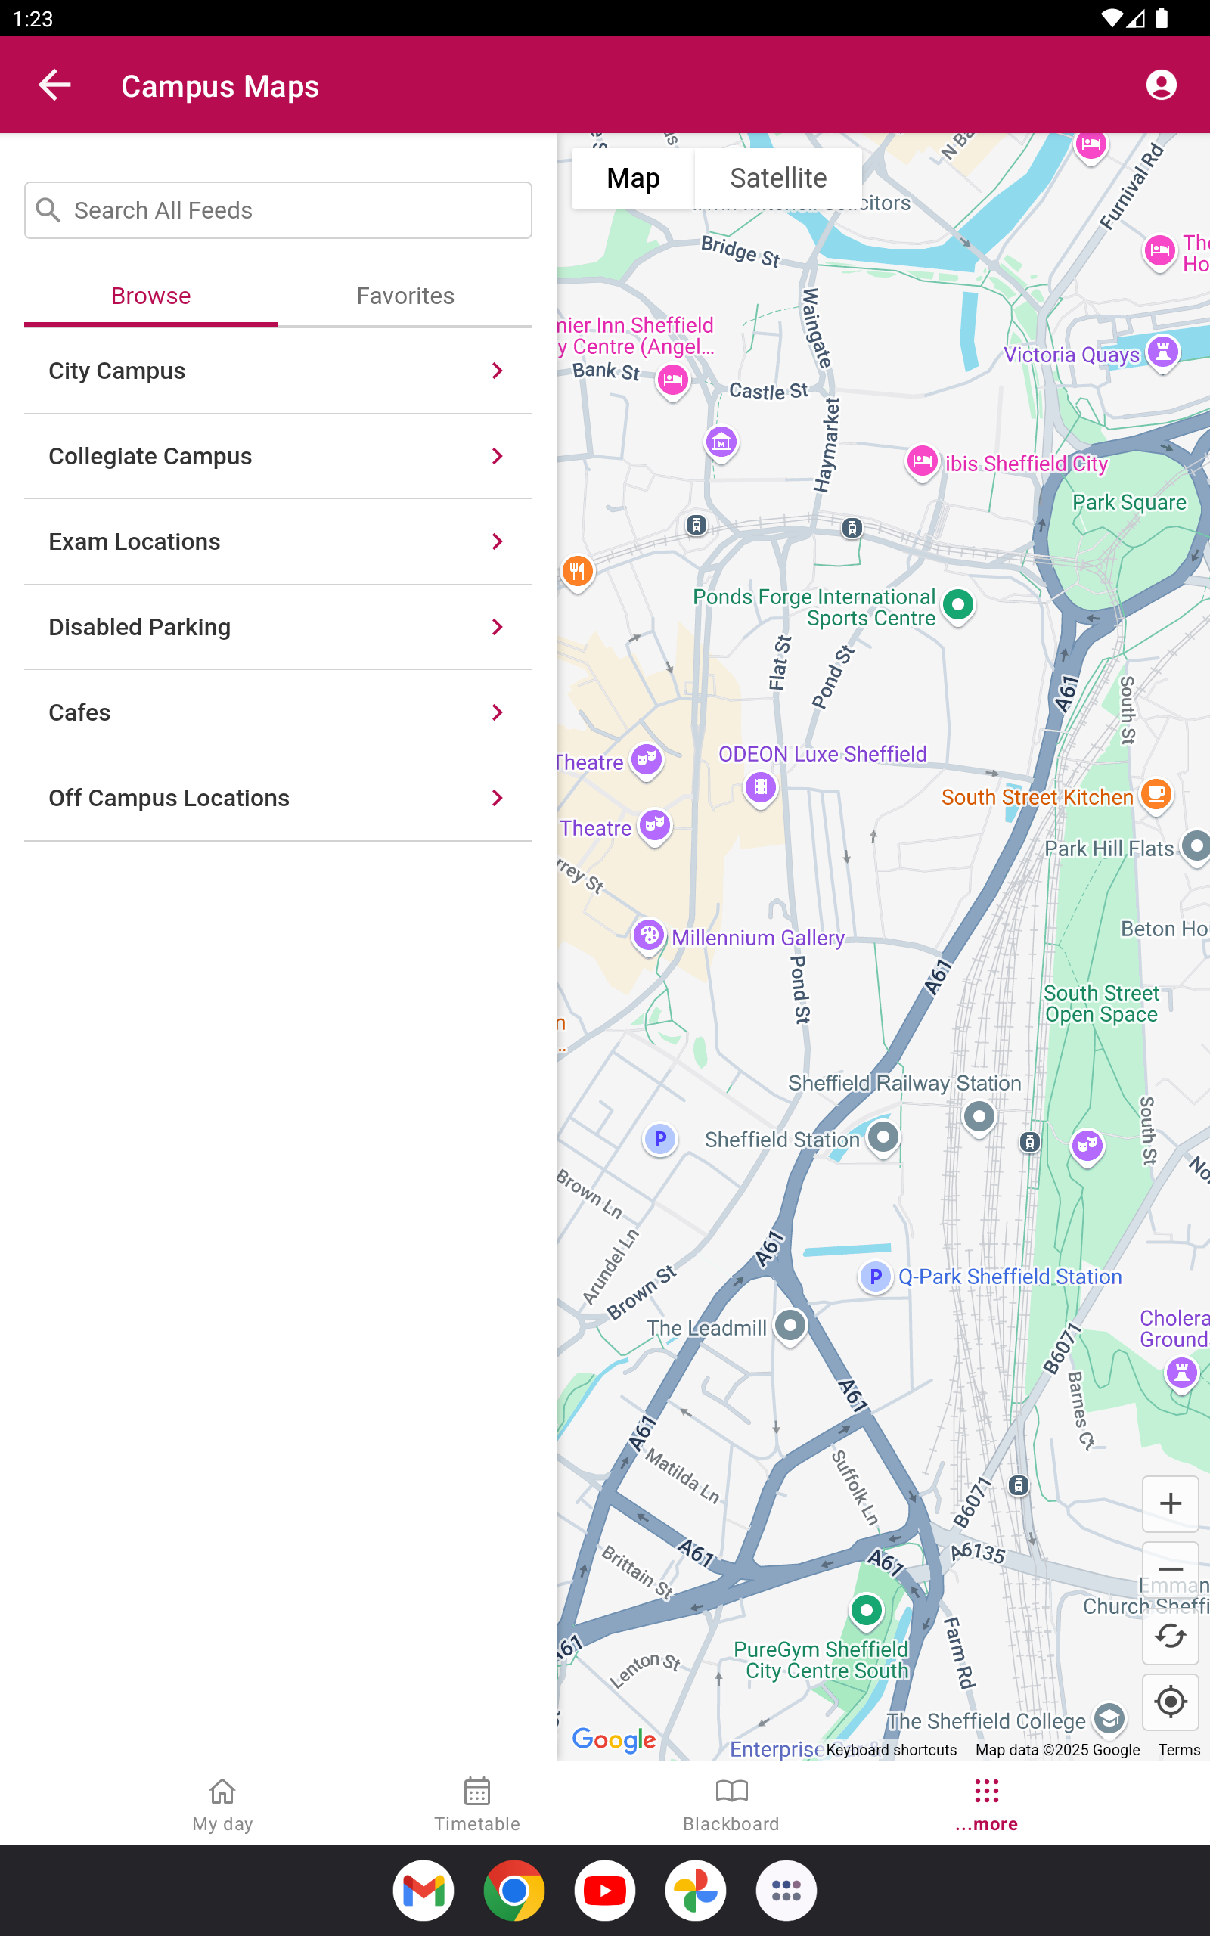
Task: Launch Google Photos from the dock
Action: pyautogui.click(x=696, y=1891)
